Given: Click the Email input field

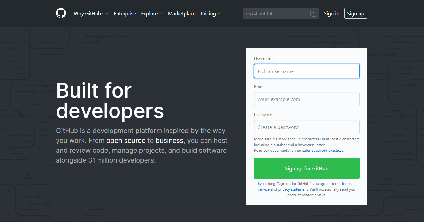Looking at the screenshot, I should pyautogui.click(x=307, y=99).
